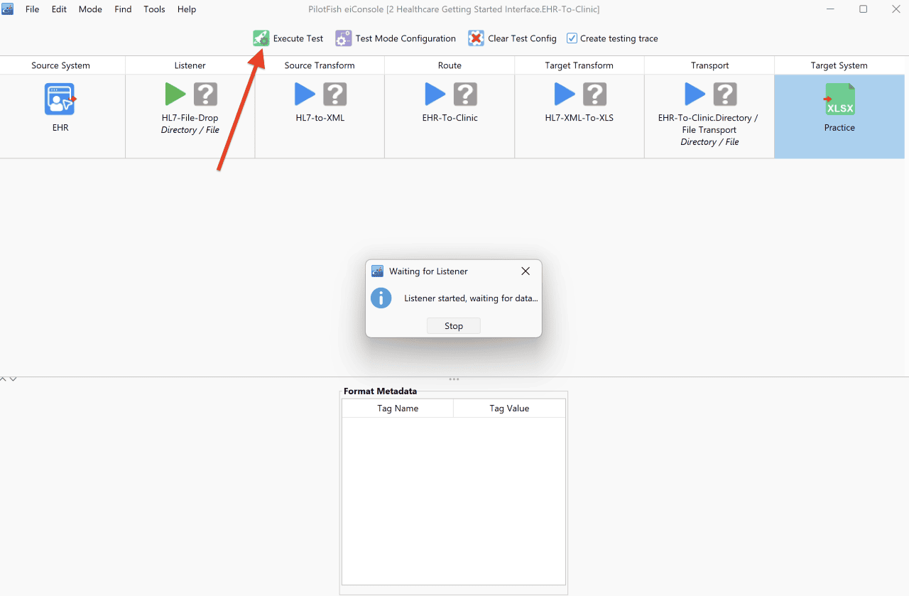The width and height of the screenshot is (909, 596).
Task: Click the question mark icon under Route
Action: pos(466,94)
